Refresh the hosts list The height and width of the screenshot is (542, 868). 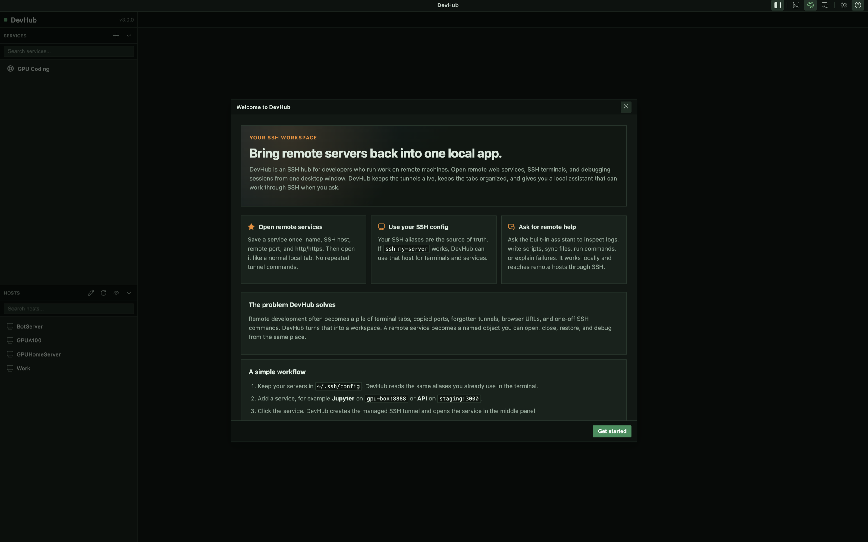click(x=103, y=293)
